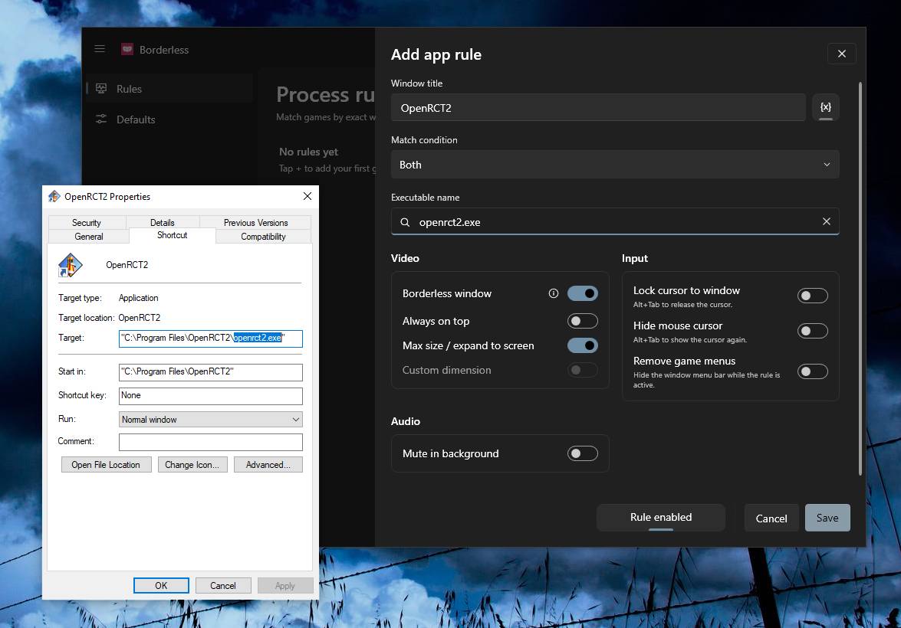901x628 pixels.
Task: Switch to the Details tab
Action: [x=162, y=223]
